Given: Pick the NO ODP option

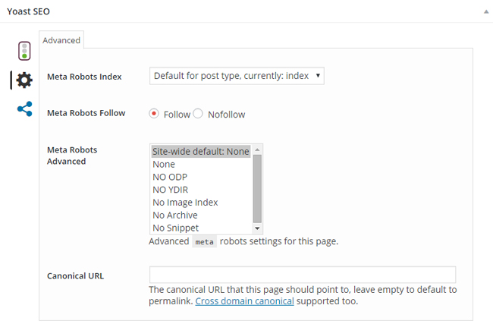Looking at the screenshot, I should [169, 177].
